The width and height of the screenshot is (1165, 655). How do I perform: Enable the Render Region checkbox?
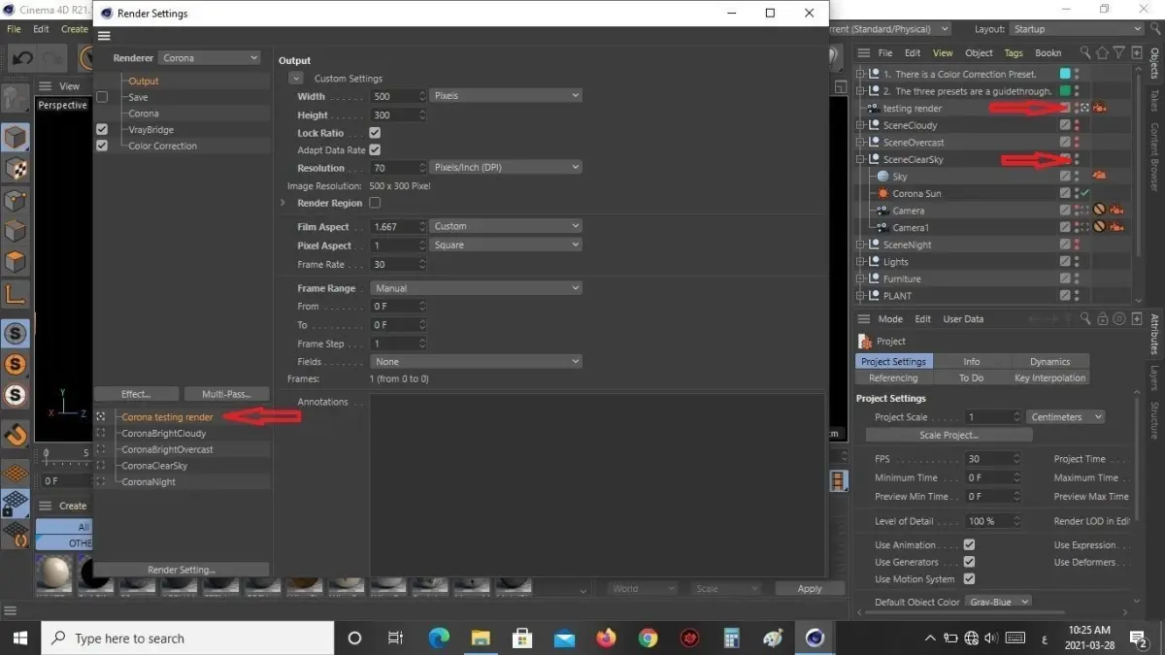point(375,203)
